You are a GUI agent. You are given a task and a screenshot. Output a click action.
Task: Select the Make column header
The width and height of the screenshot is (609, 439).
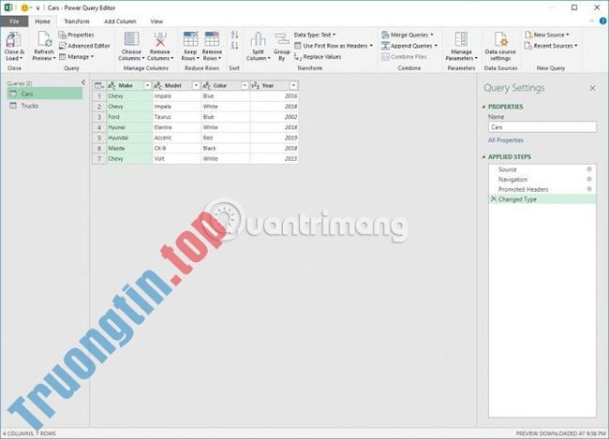point(129,86)
